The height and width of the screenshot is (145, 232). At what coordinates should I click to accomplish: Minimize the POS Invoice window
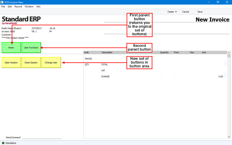[x=209, y=2]
